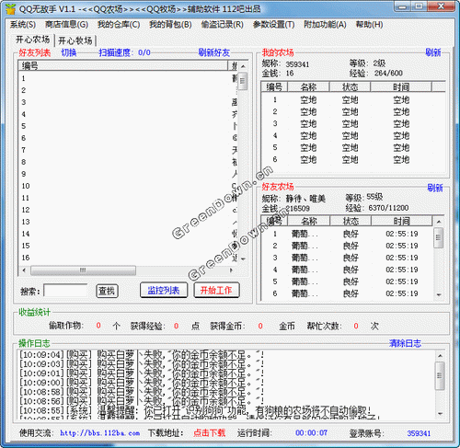
Task: Click the operation log scroll down arrow
Action: click(x=440, y=414)
